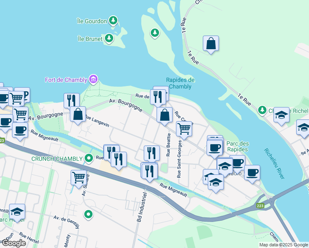Click the Île Brunet park tree marker
This screenshot has height=248, width=309.
coord(109,38)
